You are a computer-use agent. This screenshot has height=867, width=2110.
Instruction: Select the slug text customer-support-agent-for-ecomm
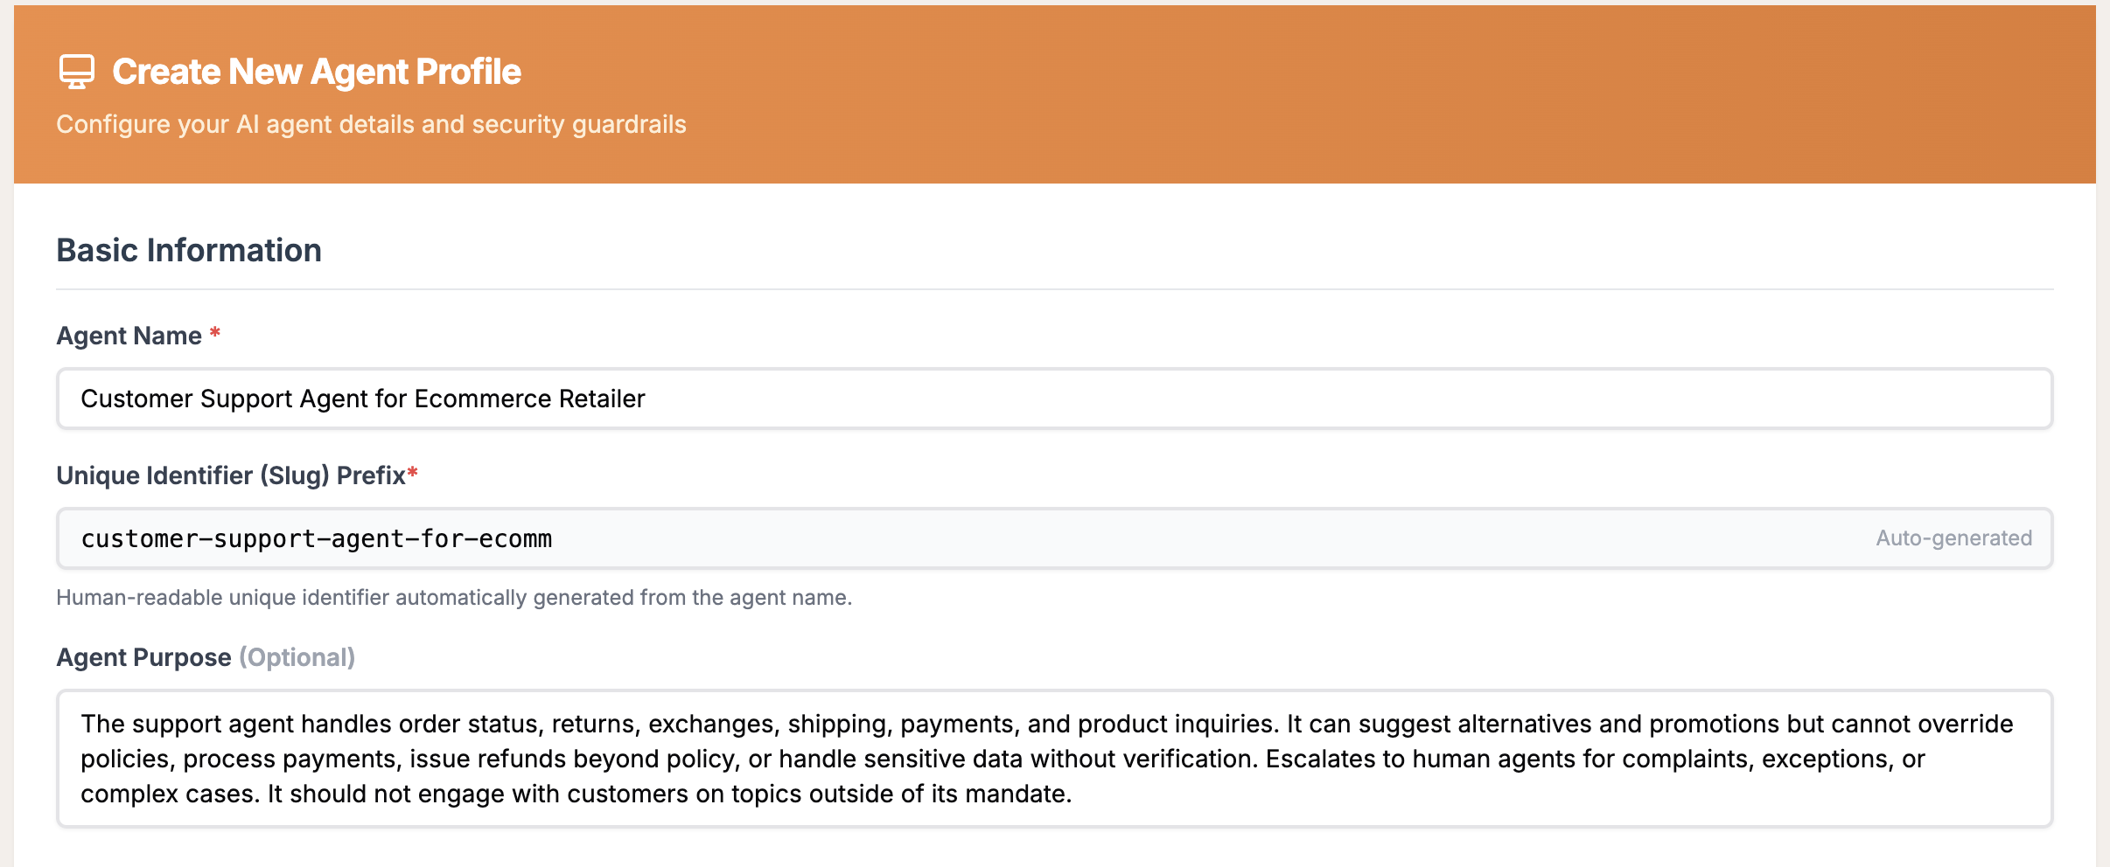pos(316,538)
